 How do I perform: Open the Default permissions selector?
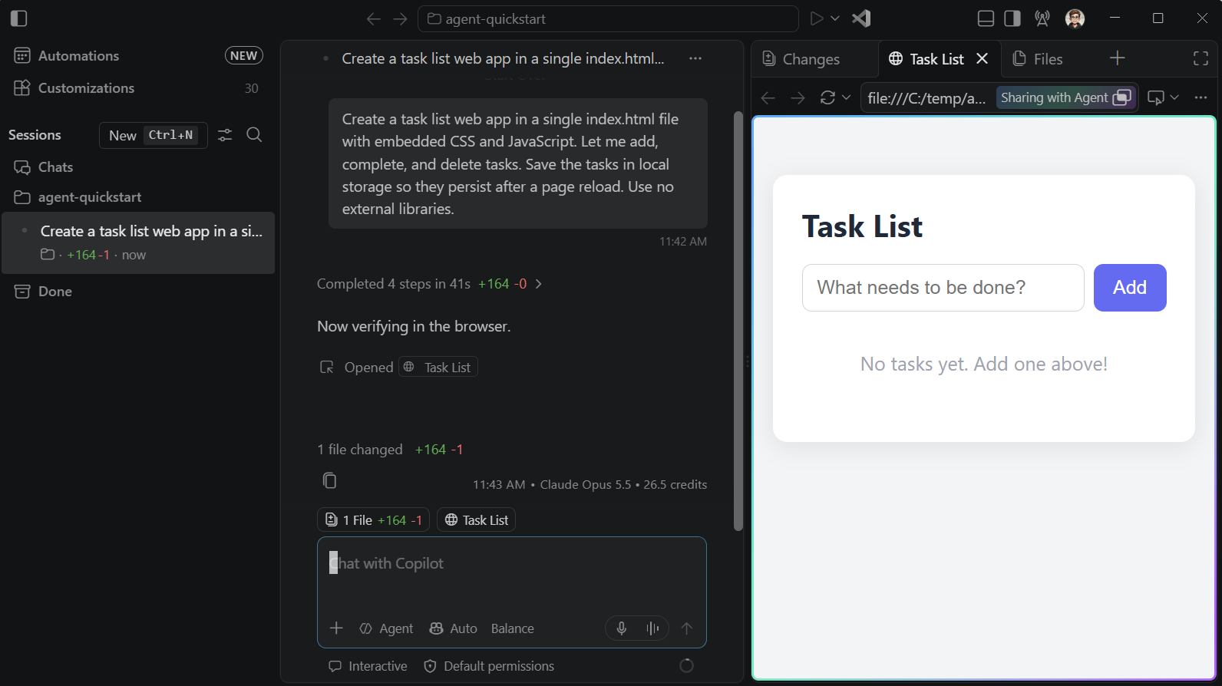(x=489, y=666)
